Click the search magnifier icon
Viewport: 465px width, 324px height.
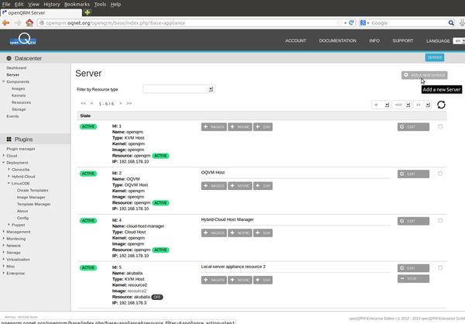click(x=451, y=22)
